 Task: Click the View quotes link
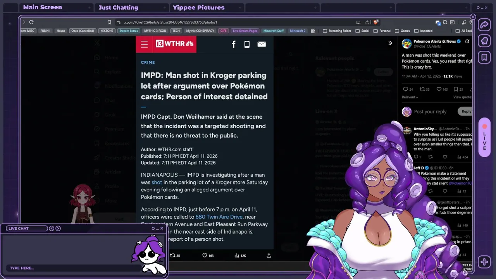click(x=463, y=97)
